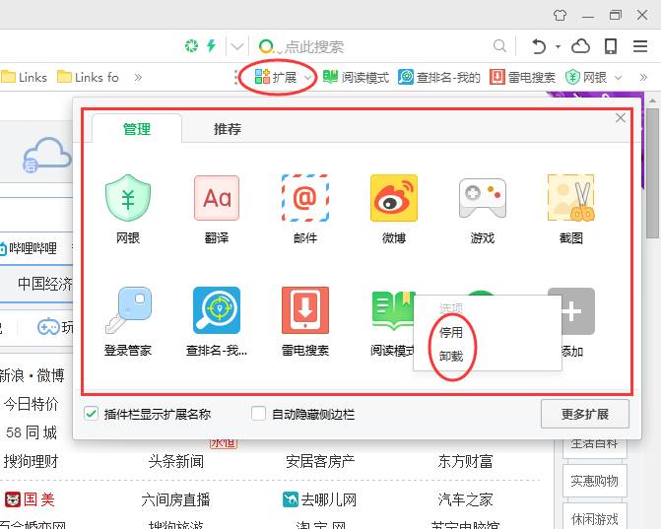The height and width of the screenshot is (529, 661).
Task: Open the 网银 online banking extension
Action: tap(128, 198)
